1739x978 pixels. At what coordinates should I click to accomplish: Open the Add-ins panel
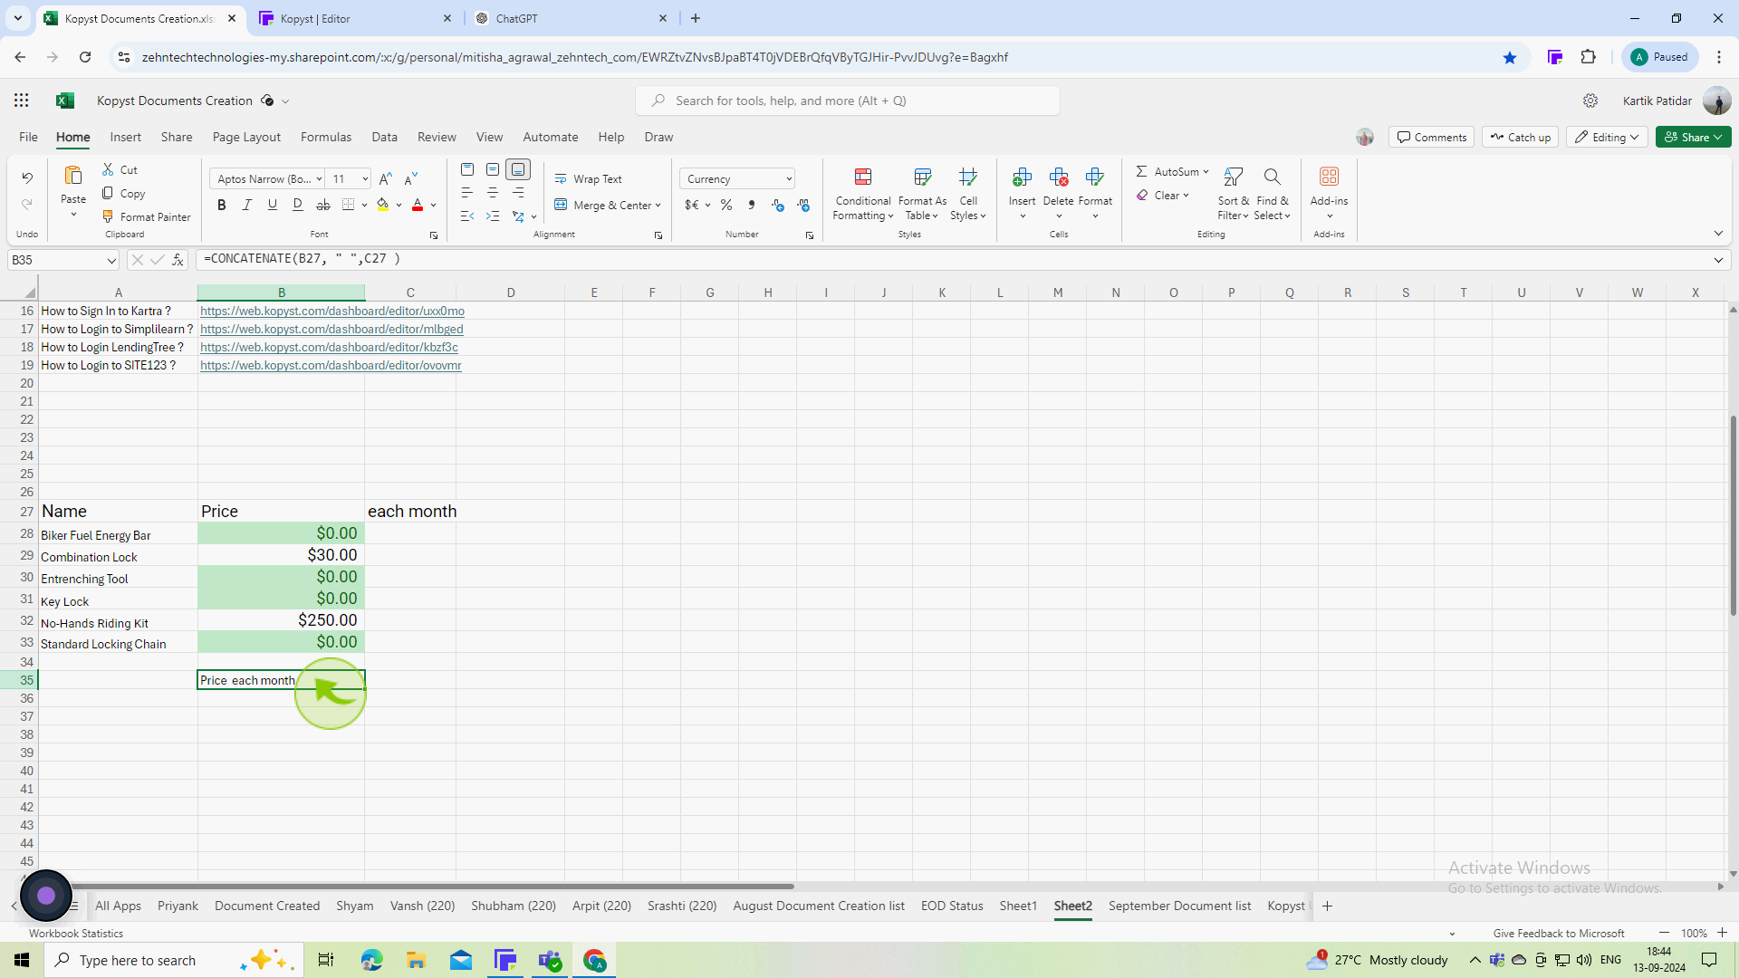1329,192
